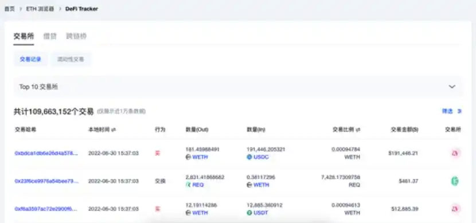The height and width of the screenshot is (223, 476).
Task: Open the 筛选 filter arrow
Action: click(x=459, y=111)
